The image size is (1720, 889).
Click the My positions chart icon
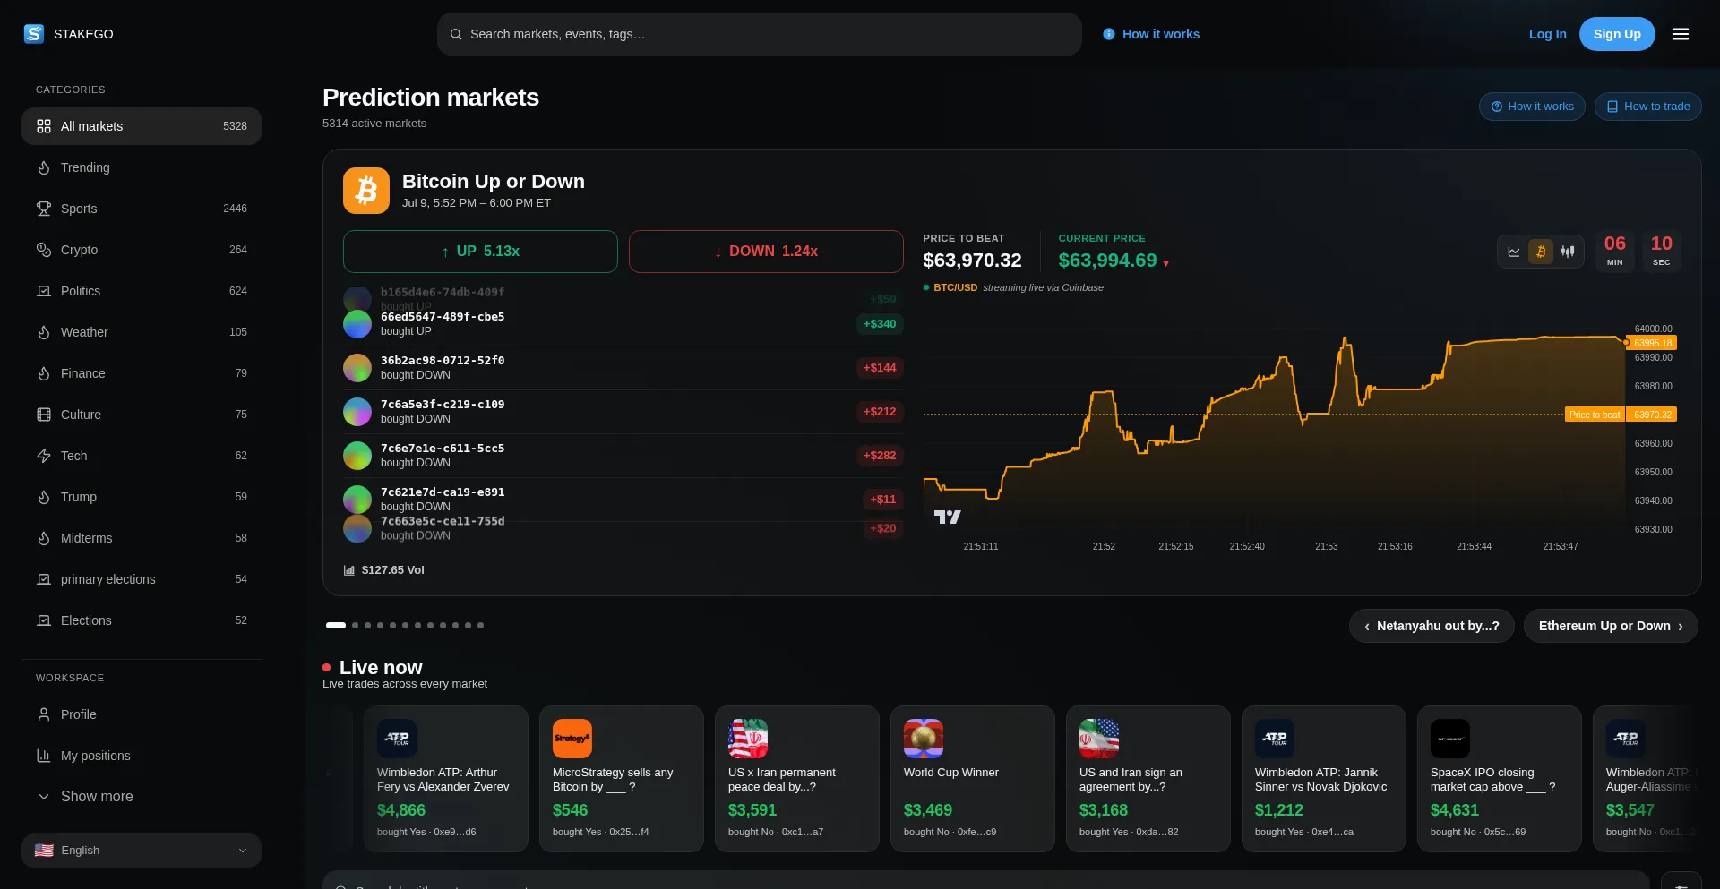click(x=44, y=756)
